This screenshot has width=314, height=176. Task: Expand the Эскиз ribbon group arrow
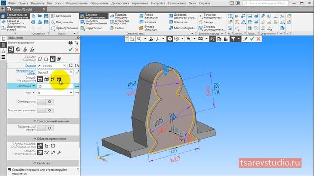coord(74,34)
